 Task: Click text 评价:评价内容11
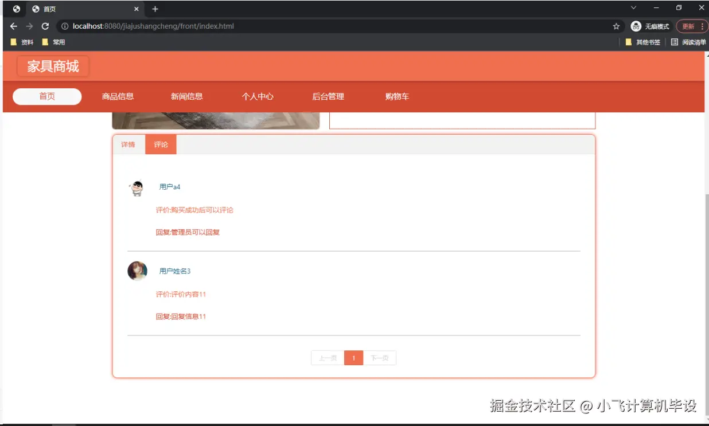[x=181, y=295]
